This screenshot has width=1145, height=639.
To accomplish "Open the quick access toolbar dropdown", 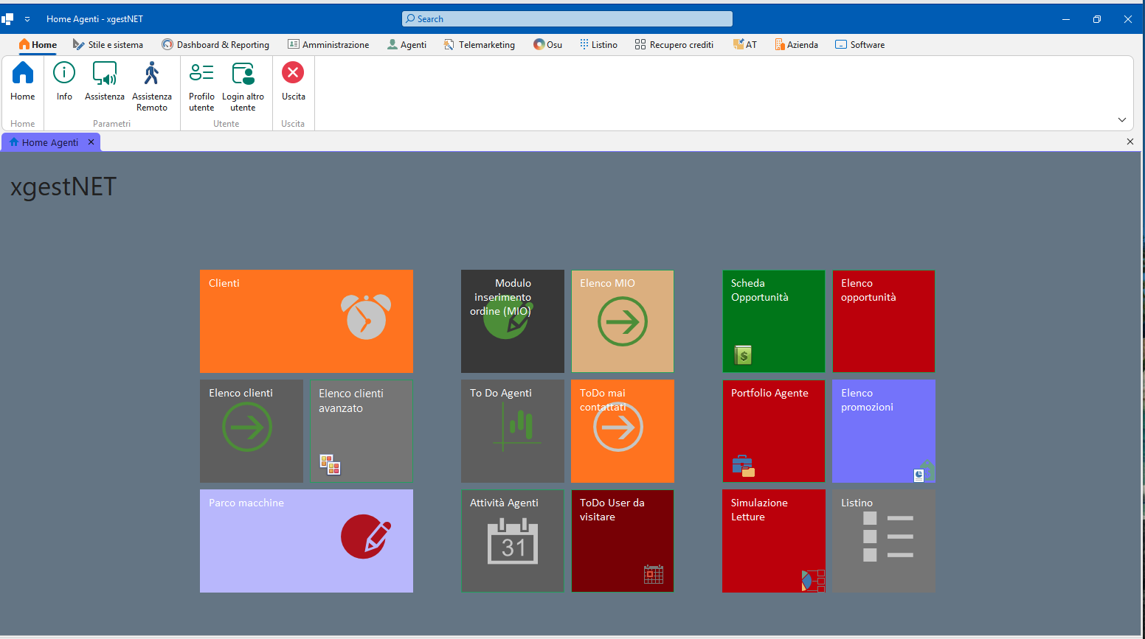I will click(27, 19).
